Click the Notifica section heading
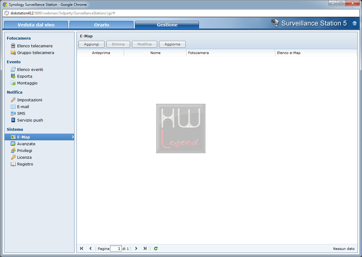Viewport: 362px width, 257px height. [x=14, y=92]
